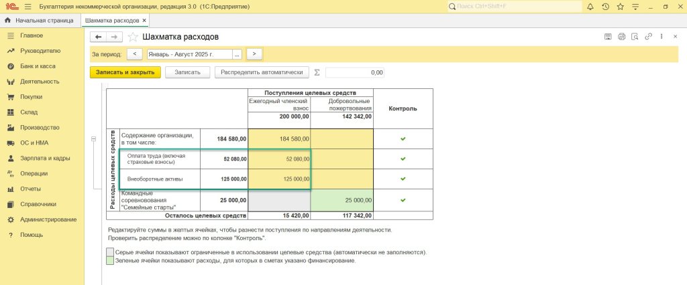Click Записать и закрыть button
Viewport: 687px width, 285px height.
125,72
